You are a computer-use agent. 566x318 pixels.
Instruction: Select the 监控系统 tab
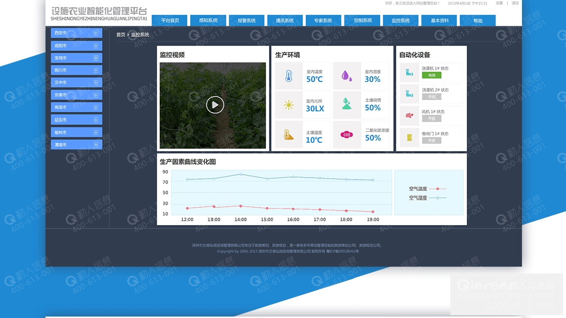(x=401, y=21)
